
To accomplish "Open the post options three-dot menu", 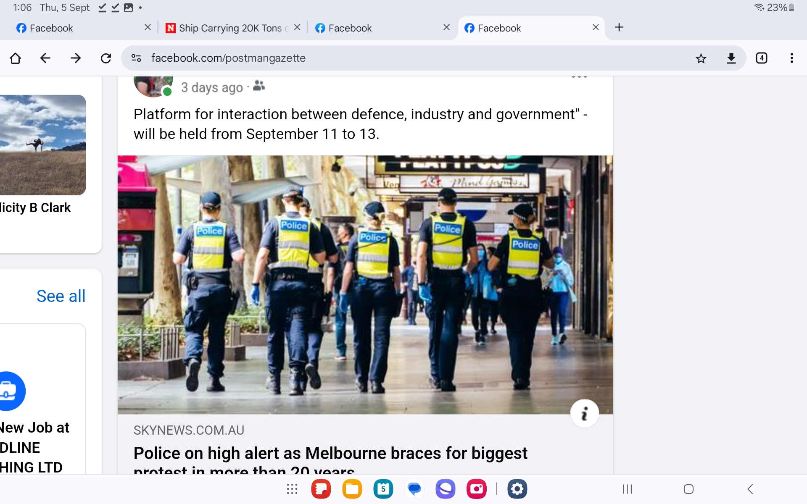I will (x=579, y=77).
